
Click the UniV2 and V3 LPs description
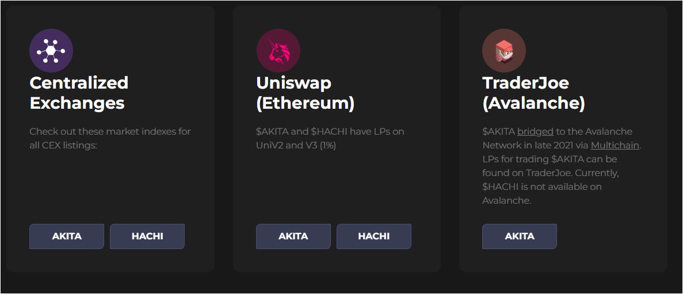click(330, 138)
